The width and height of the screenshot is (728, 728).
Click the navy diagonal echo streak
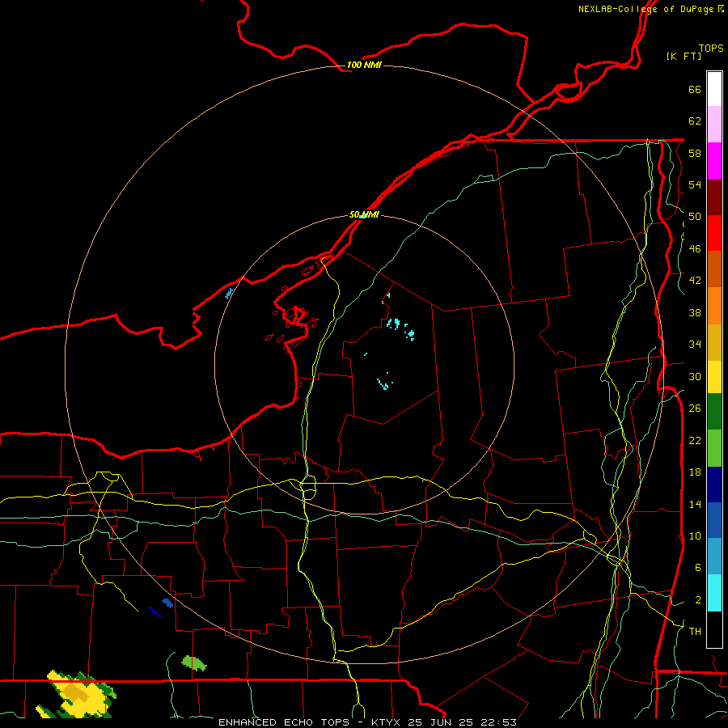click(155, 612)
